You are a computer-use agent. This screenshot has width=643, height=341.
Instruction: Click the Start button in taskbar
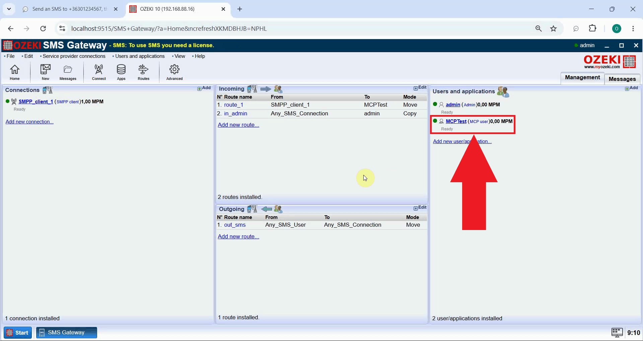(x=18, y=333)
